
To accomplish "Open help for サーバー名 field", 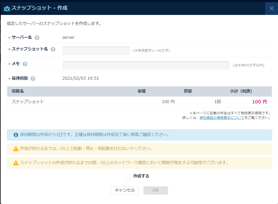I will coord(38,37).
